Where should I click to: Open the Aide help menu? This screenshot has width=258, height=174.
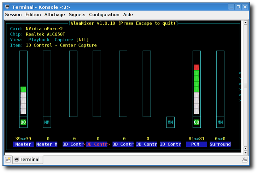click(x=128, y=14)
